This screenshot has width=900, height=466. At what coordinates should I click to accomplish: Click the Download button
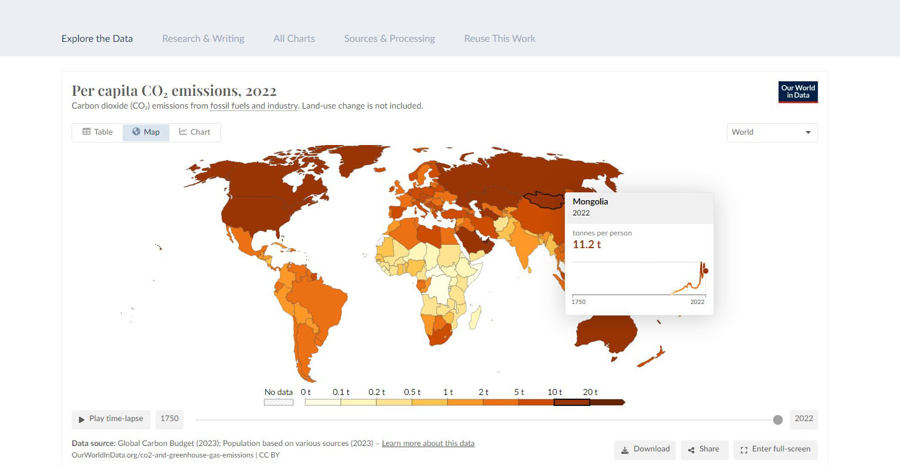[x=644, y=450]
